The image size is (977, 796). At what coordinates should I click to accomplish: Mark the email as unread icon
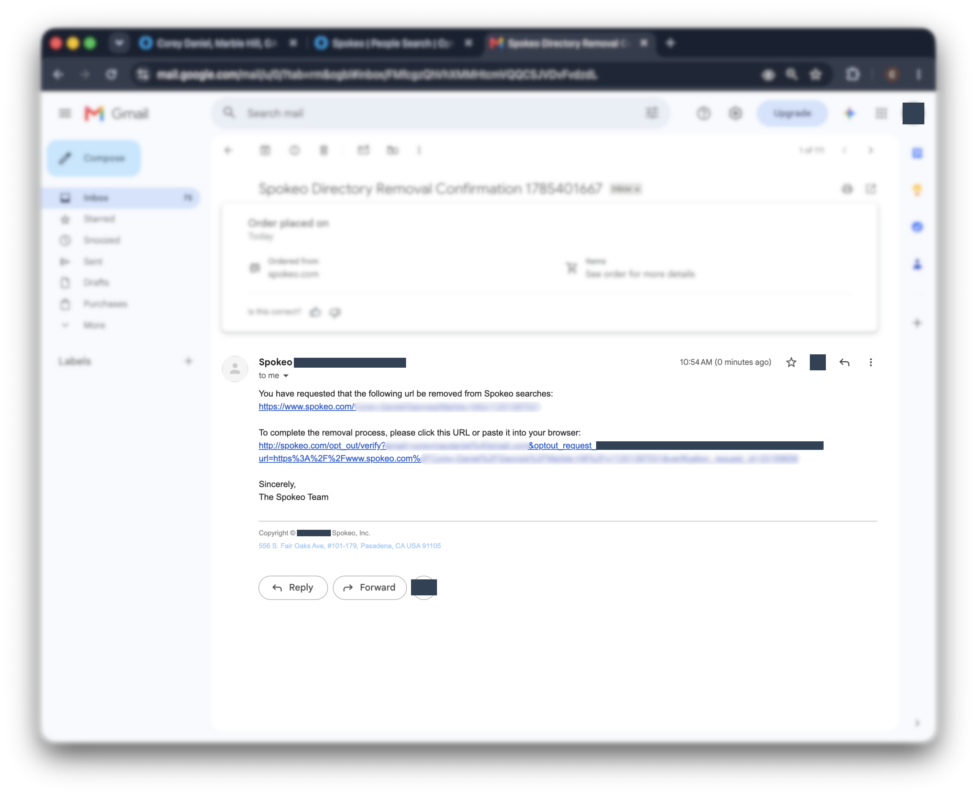tap(363, 150)
